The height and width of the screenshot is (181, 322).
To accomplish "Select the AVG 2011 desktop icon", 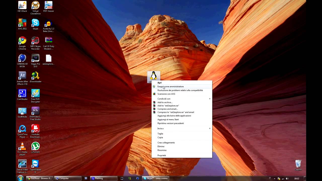I will pos(22,24).
